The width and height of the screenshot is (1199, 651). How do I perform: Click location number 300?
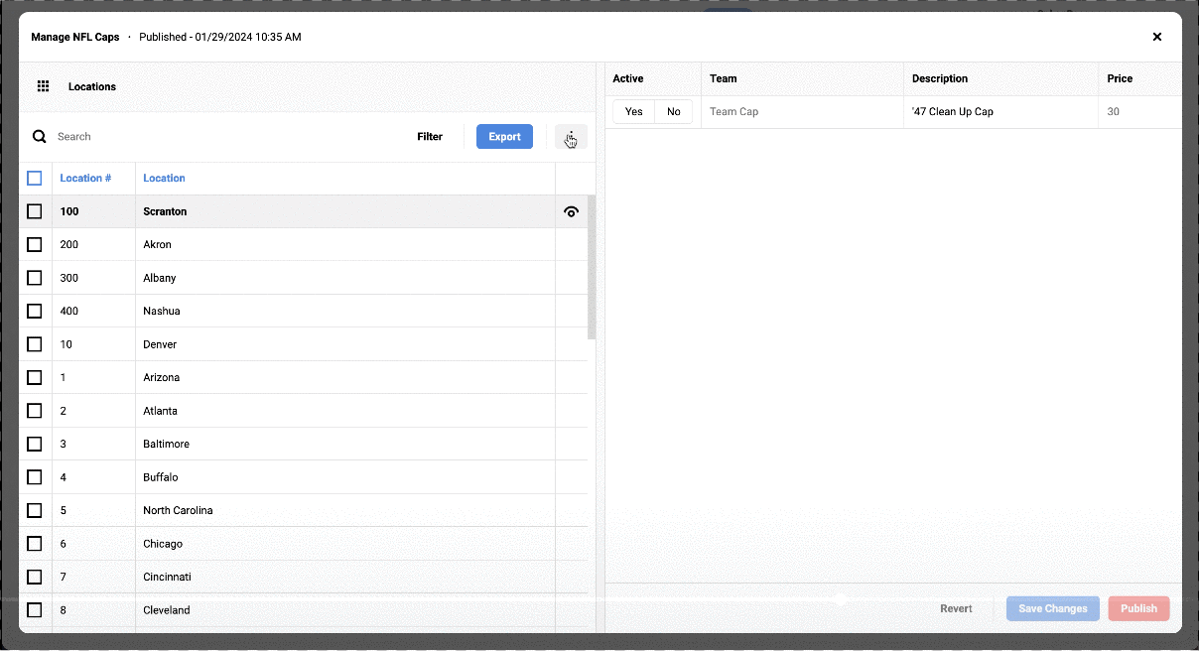pos(69,278)
